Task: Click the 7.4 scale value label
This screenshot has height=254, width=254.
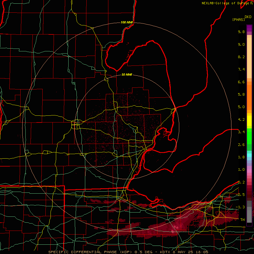Action: coord(241,69)
